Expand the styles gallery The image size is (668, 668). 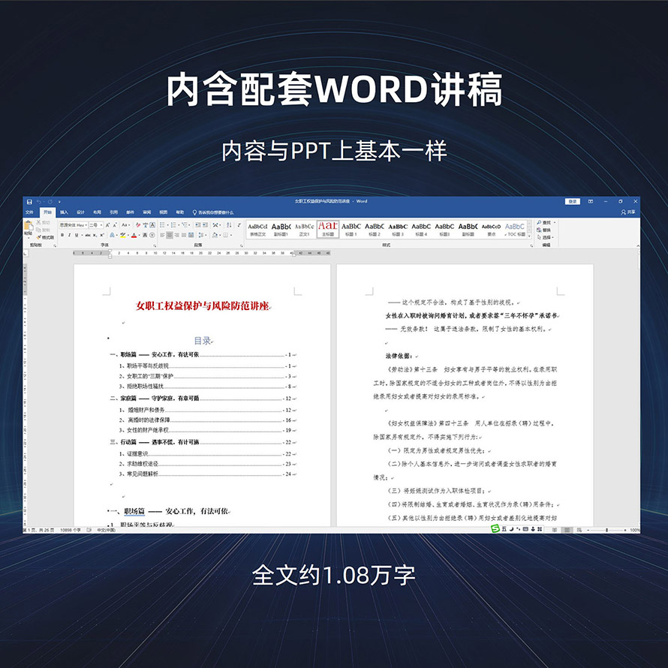point(531,235)
